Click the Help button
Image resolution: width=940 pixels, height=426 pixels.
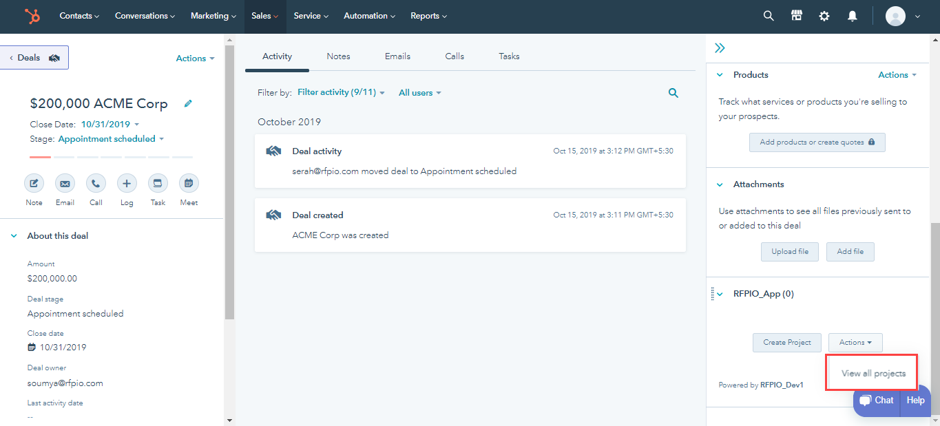tap(915, 401)
